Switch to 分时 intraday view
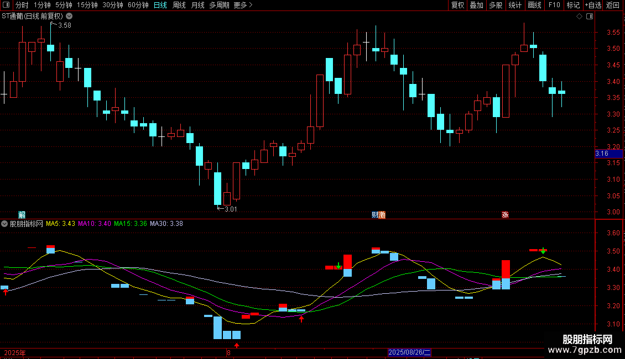 pyautogui.click(x=22, y=5)
